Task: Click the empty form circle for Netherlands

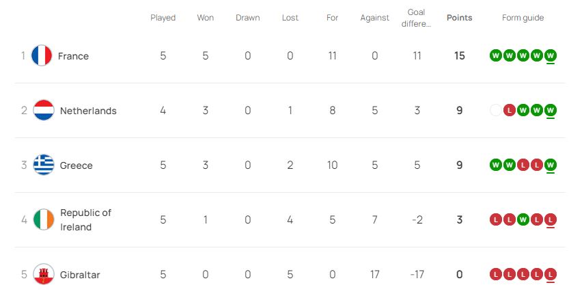Action: coord(496,110)
